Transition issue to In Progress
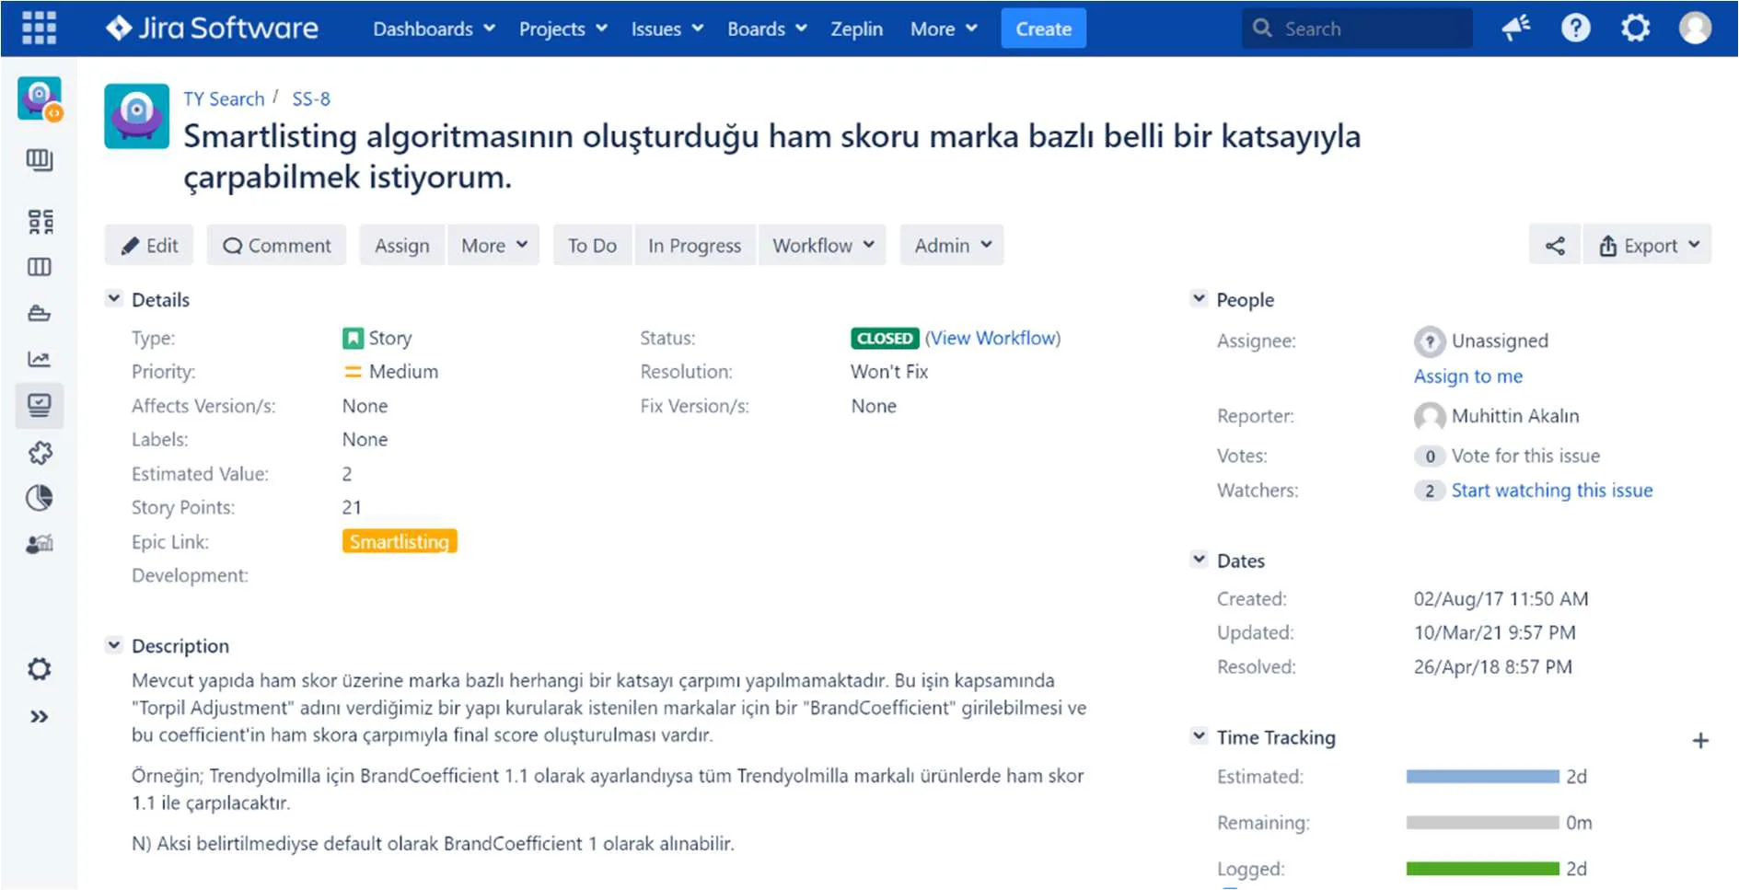1739x890 pixels. pos(694,246)
